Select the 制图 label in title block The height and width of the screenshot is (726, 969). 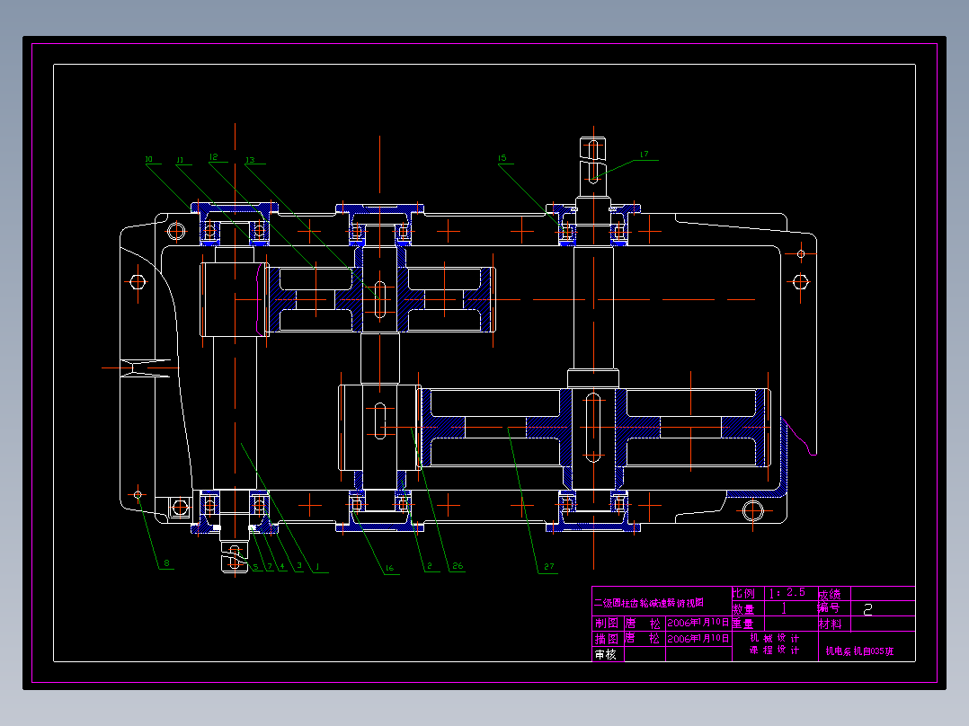tap(606, 624)
